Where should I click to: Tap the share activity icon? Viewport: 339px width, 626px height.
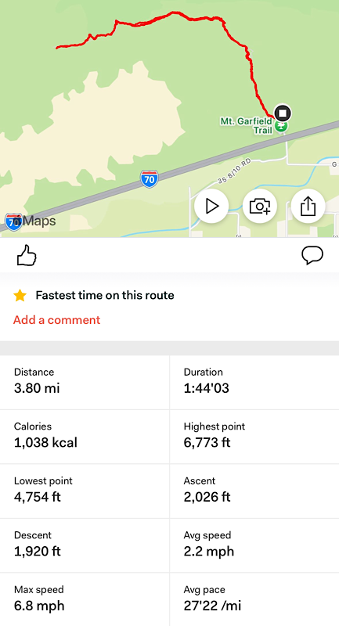coord(308,206)
